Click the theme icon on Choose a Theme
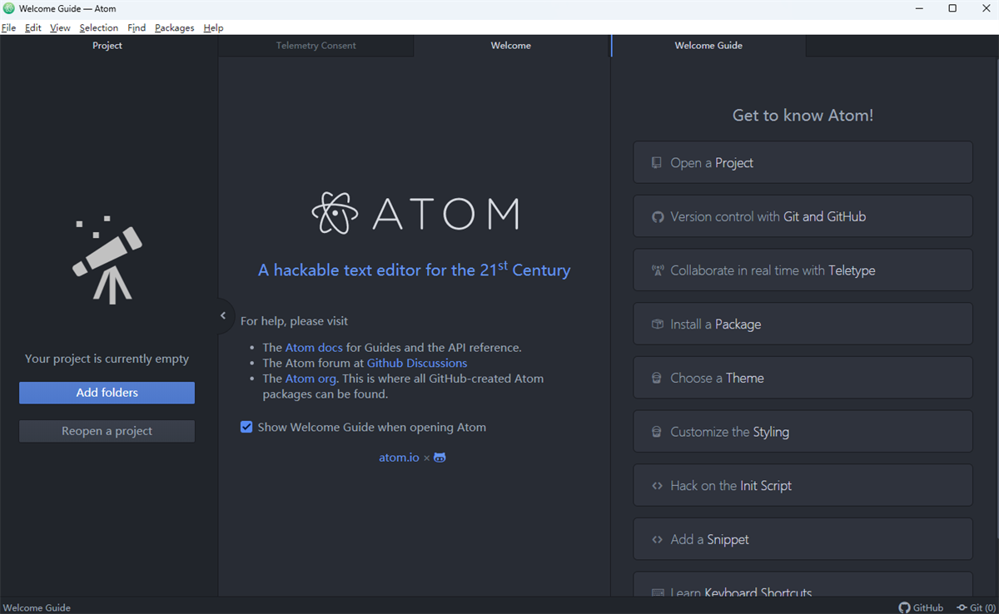Image resolution: width=999 pixels, height=614 pixels. 657,378
